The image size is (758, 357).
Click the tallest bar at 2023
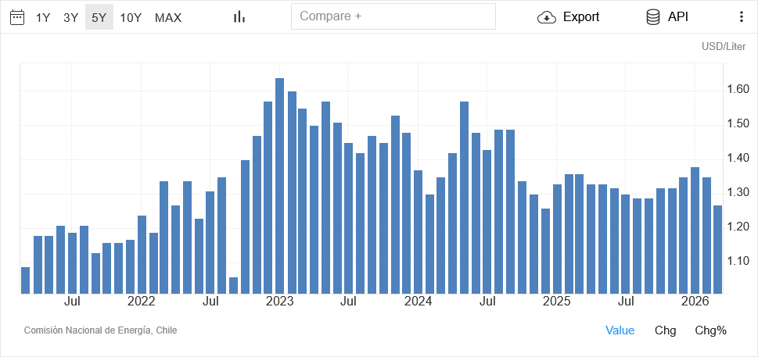279,186
